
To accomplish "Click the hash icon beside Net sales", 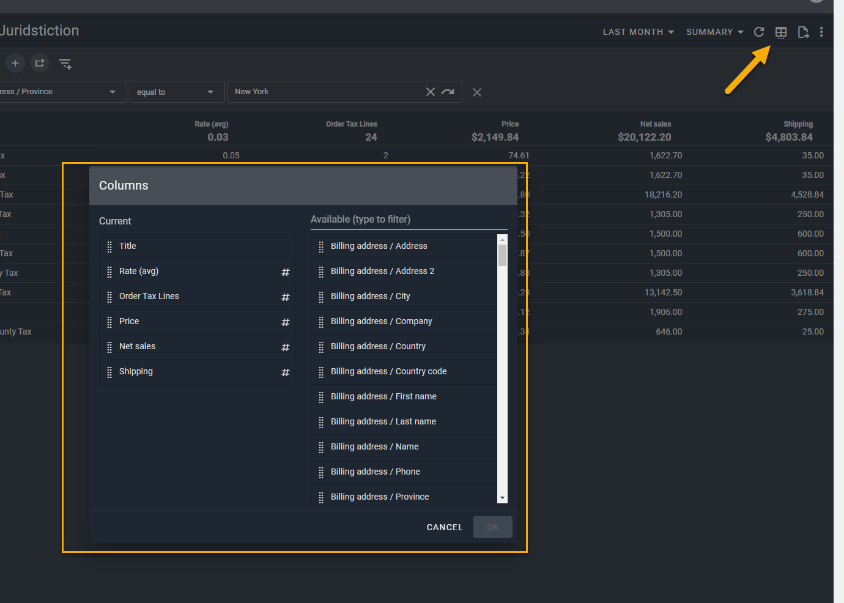I will [x=285, y=347].
